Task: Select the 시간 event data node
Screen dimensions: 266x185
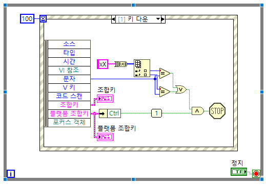Action: pyautogui.click(x=69, y=62)
